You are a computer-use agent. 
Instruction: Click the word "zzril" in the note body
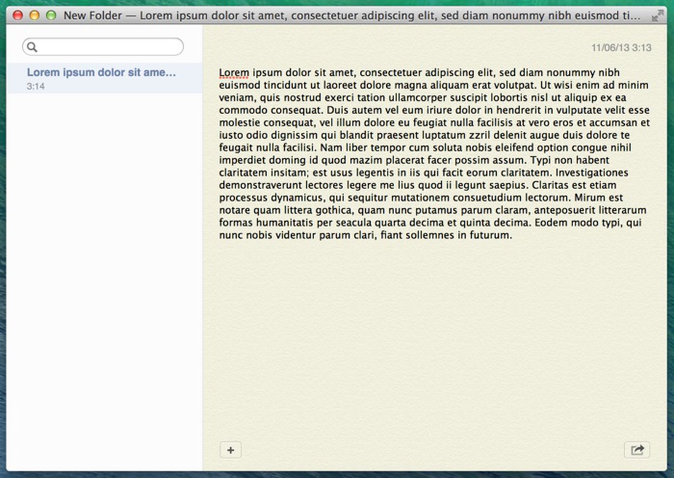pyautogui.click(x=479, y=135)
